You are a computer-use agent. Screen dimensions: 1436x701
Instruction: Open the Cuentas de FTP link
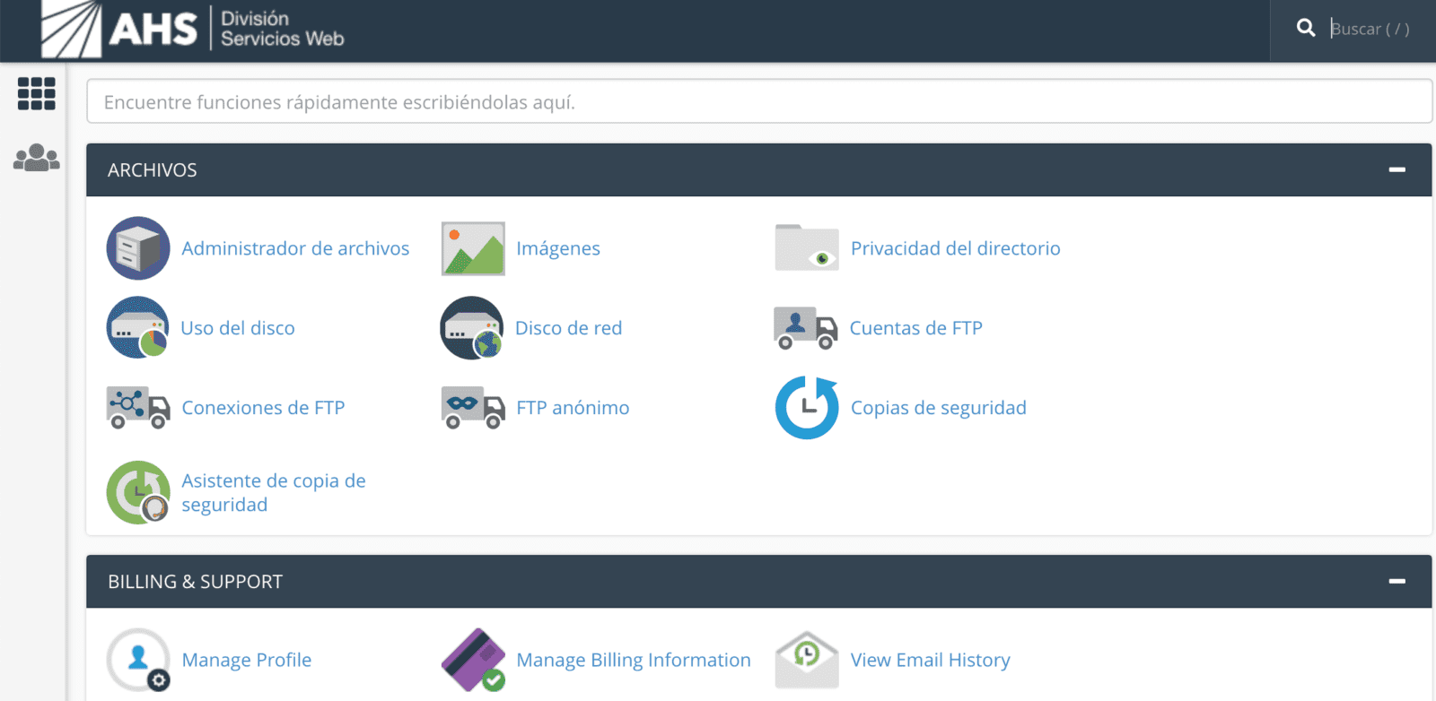coord(916,328)
